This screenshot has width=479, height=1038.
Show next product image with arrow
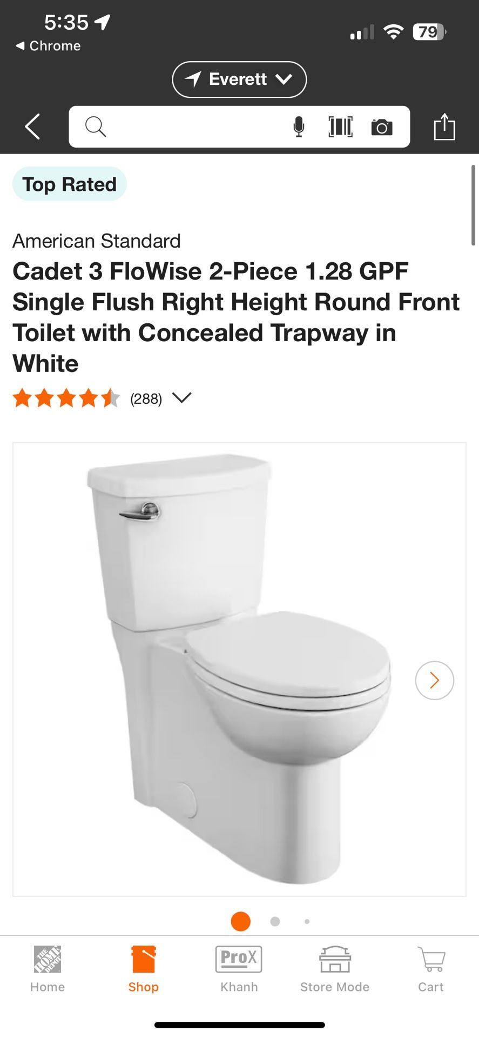[435, 681]
